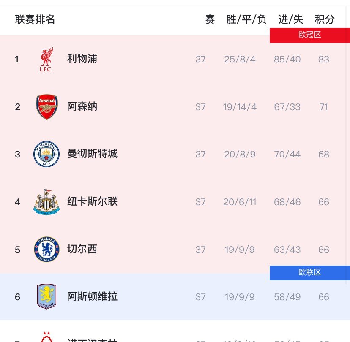350x342 pixels.
Task: Click the blue 欧联区 zone banner
Action: click(x=309, y=272)
